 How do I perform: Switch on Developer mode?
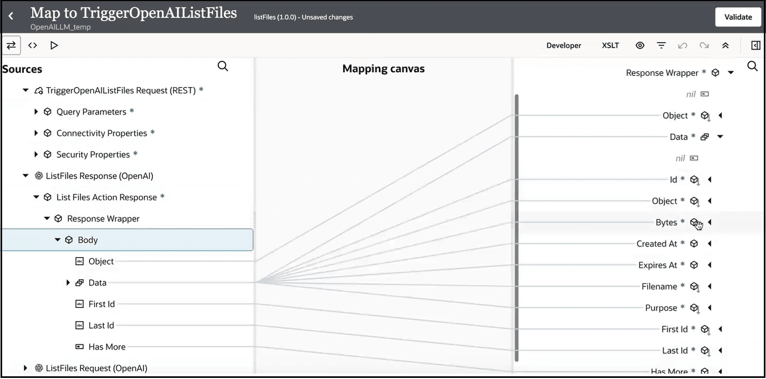(563, 46)
